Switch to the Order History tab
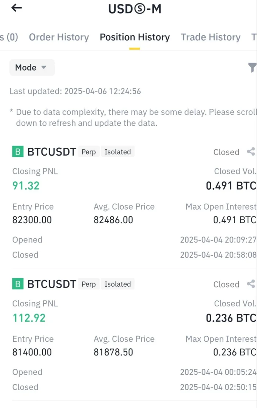This screenshot has width=257, height=408. tap(59, 37)
